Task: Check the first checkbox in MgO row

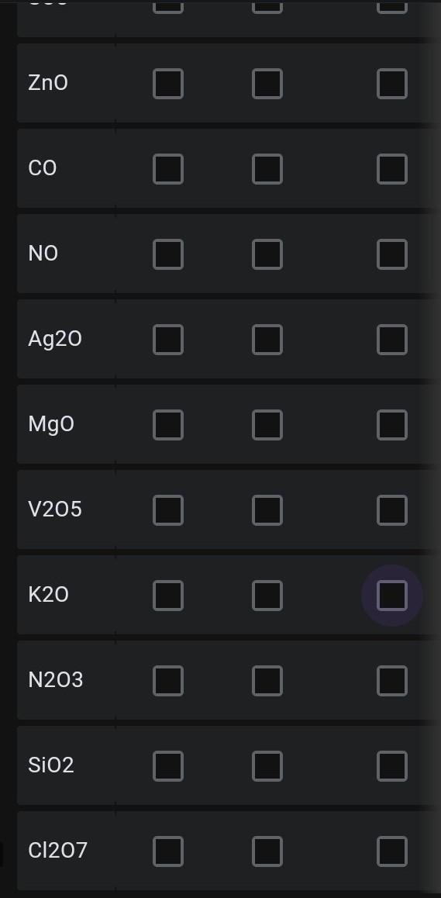Action: pyautogui.click(x=168, y=425)
